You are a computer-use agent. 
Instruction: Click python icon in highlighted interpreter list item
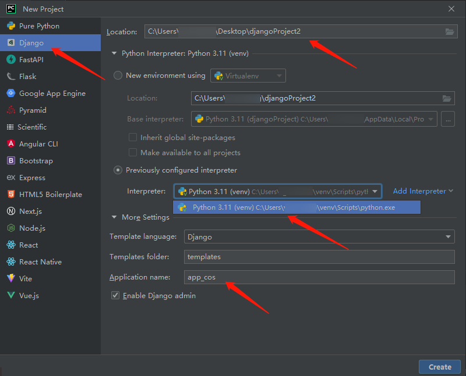(x=182, y=207)
